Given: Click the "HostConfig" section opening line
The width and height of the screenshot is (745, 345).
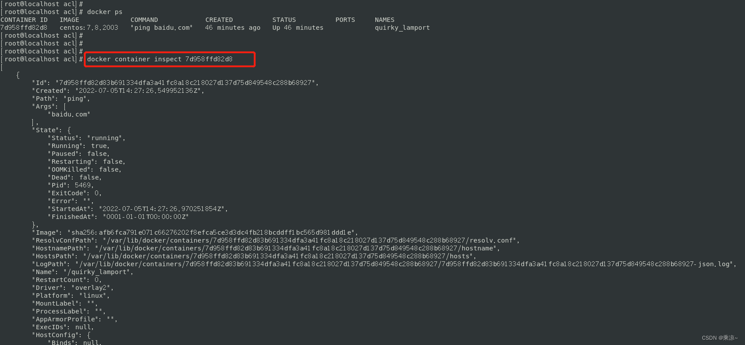Looking at the screenshot, I should [61, 335].
